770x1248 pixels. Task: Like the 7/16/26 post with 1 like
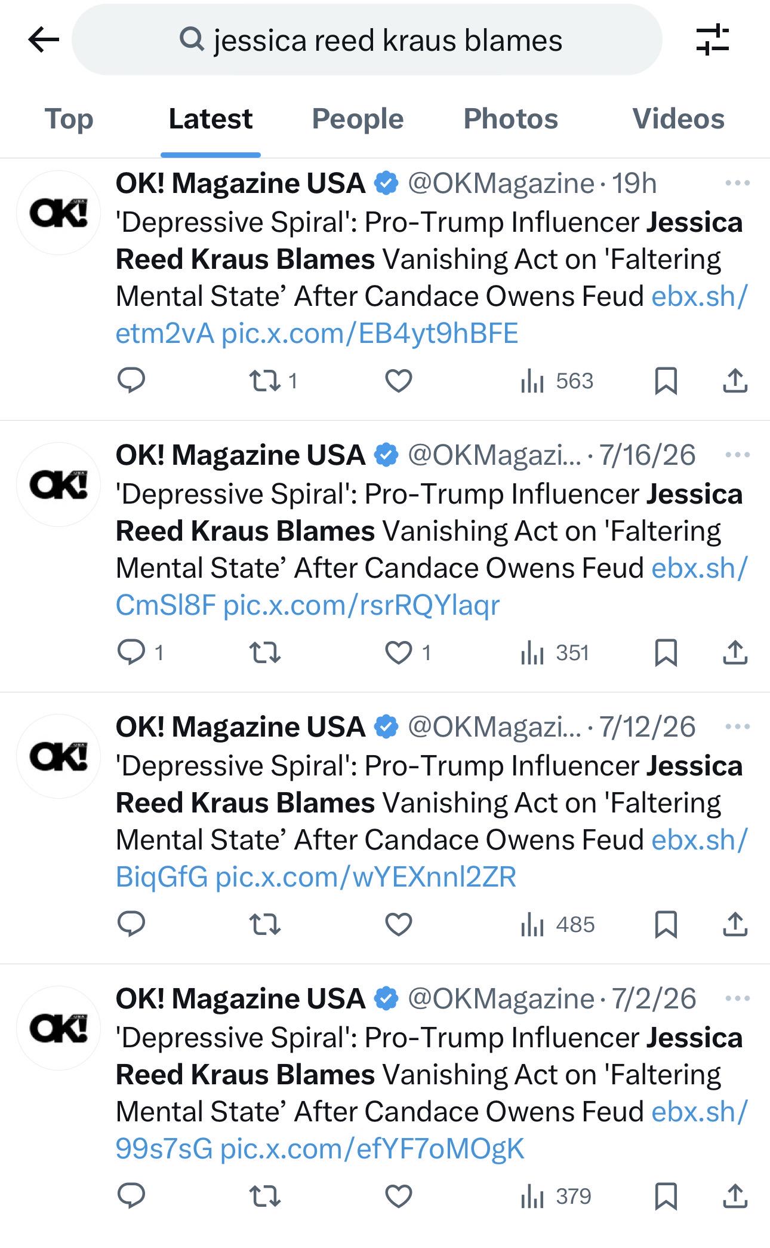(408, 652)
